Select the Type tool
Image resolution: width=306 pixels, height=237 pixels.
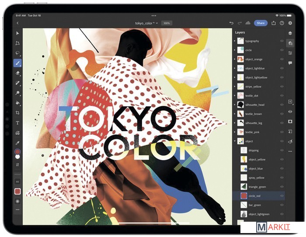[x=18, y=123]
